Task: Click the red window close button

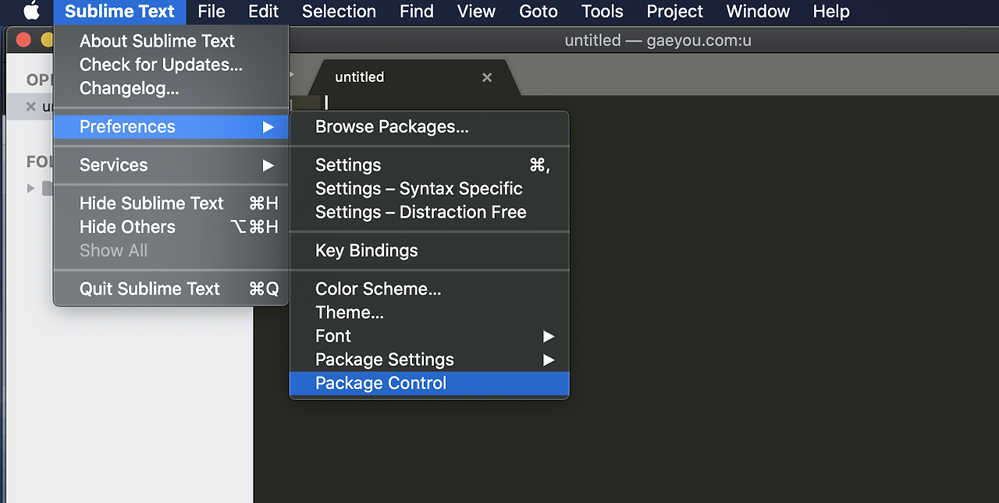Action: (x=23, y=40)
